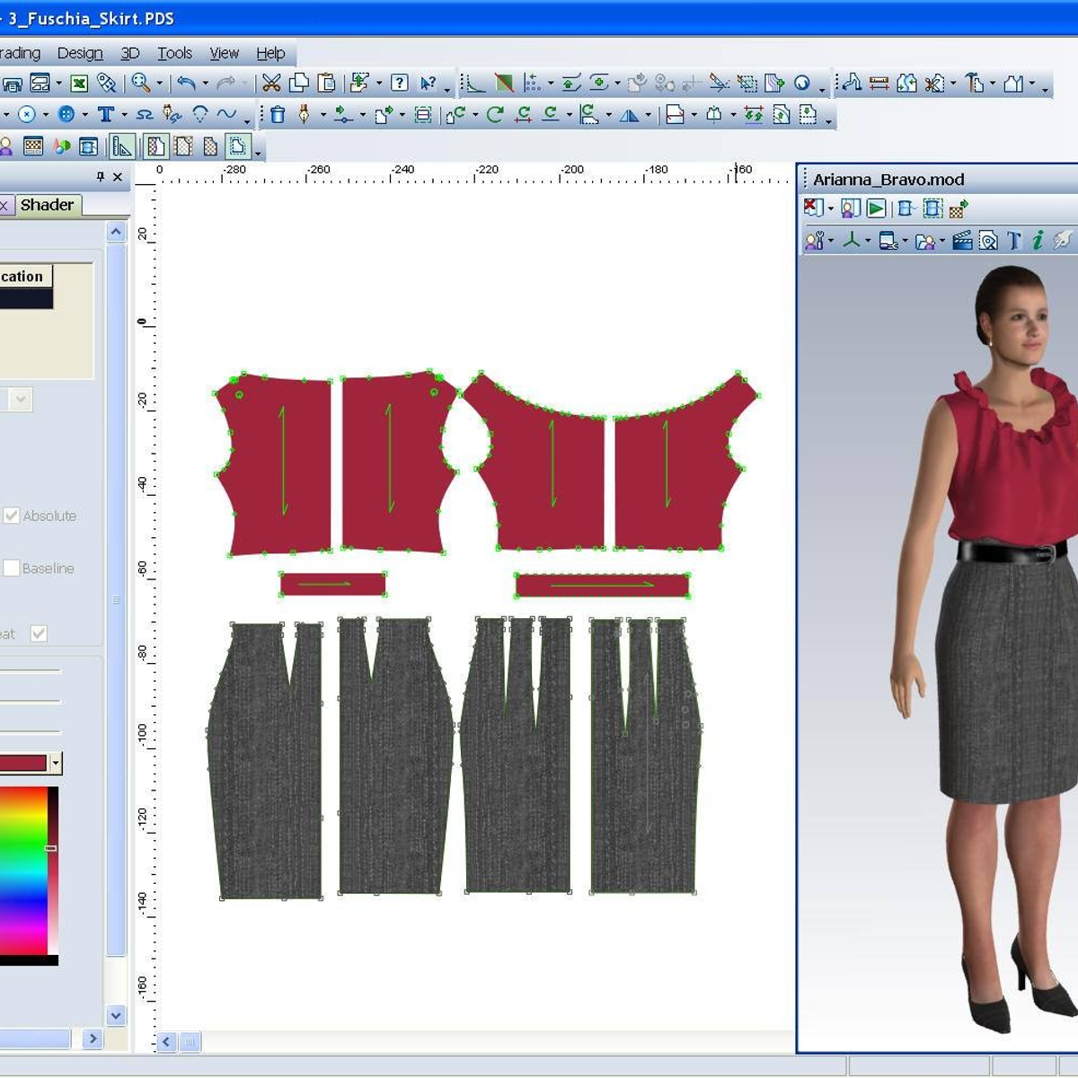Image resolution: width=1078 pixels, height=1078 pixels.
Task: Click the Undo arrow icon
Action: click(x=186, y=84)
